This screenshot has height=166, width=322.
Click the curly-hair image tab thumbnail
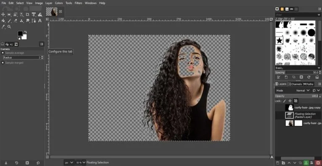pos(52,12)
